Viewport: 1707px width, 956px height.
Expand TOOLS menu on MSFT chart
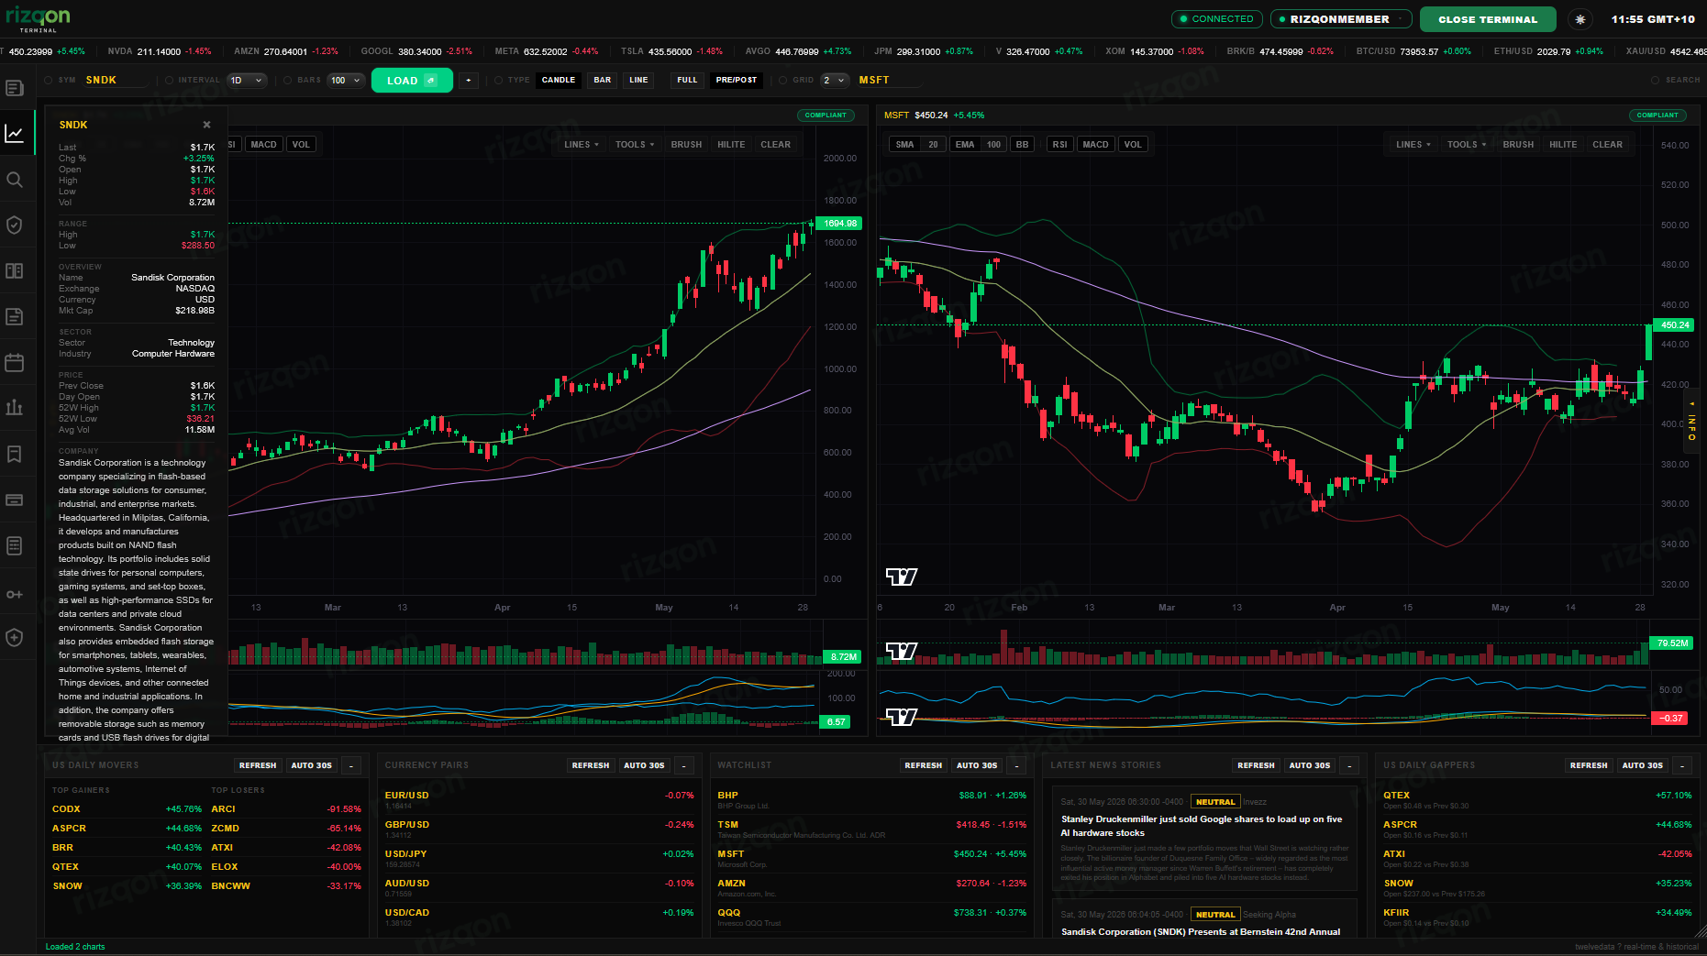(1467, 145)
